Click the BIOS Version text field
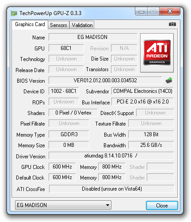 coord(105,80)
